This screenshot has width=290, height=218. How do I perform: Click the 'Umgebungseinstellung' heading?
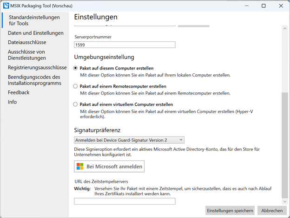104,57
